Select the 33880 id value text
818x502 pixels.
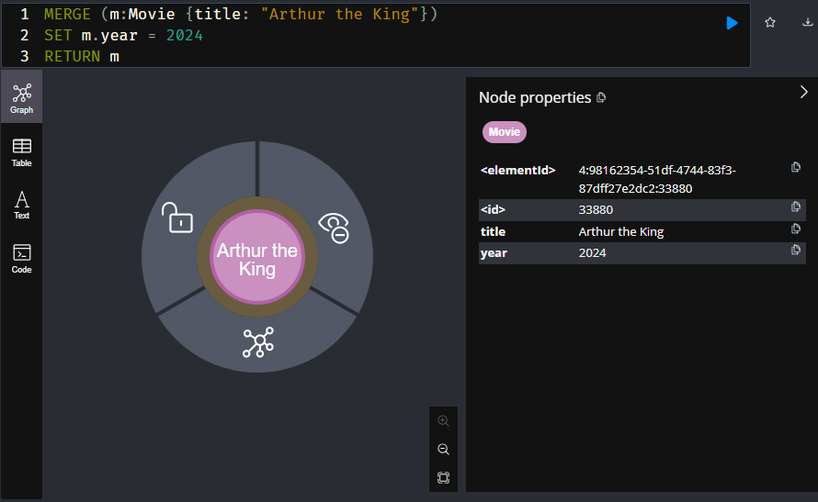point(596,210)
